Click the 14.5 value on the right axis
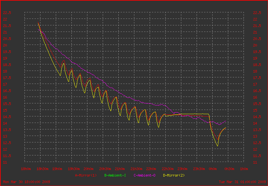This screenshot has height=186, width=268. coord(257,117)
